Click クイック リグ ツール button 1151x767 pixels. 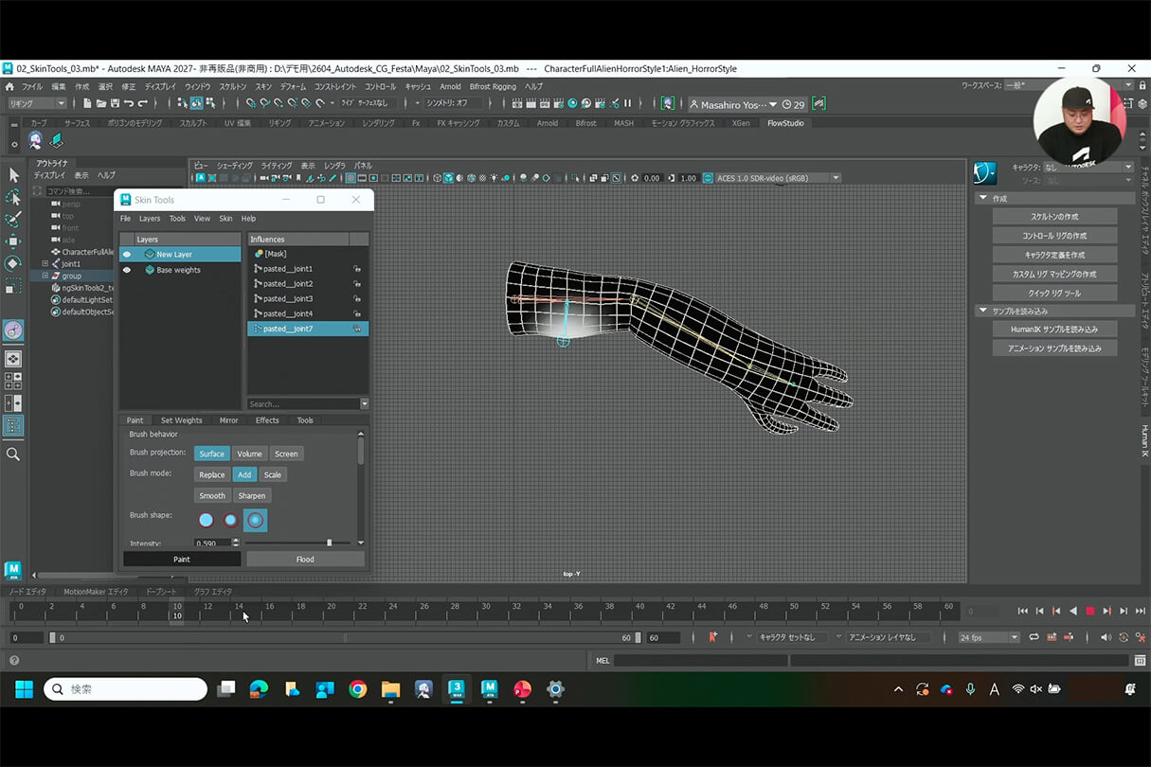pyautogui.click(x=1054, y=293)
